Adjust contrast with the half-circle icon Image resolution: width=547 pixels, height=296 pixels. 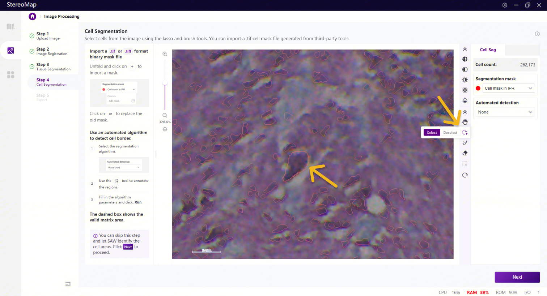pos(465,69)
